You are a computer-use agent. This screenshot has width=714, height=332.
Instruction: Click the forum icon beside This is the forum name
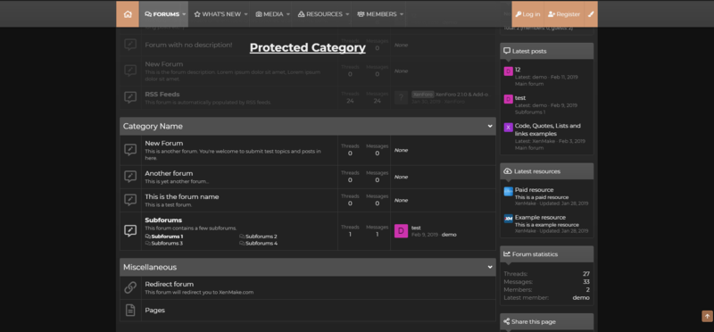130,200
